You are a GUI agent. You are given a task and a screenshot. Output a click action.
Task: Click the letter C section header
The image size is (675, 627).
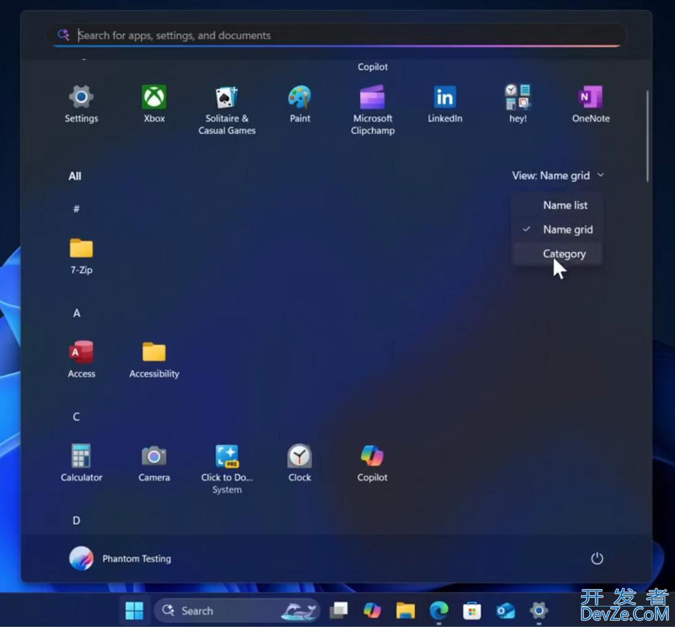click(x=76, y=417)
